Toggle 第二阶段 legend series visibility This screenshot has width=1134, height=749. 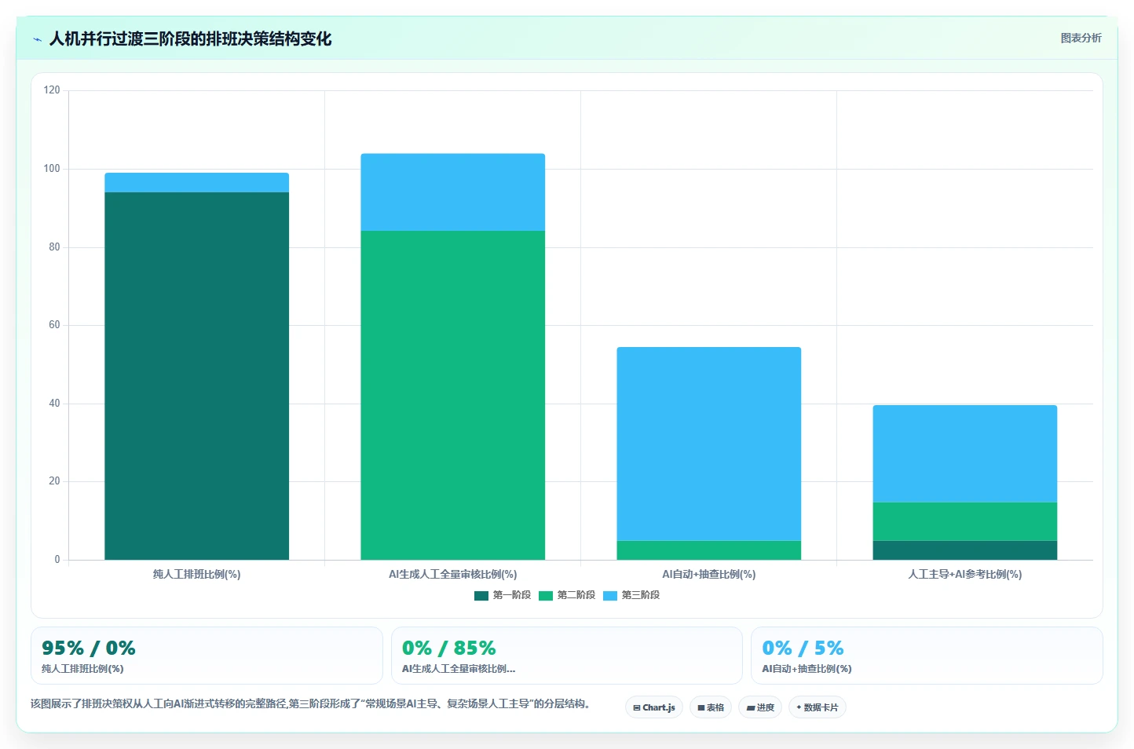(567, 595)
